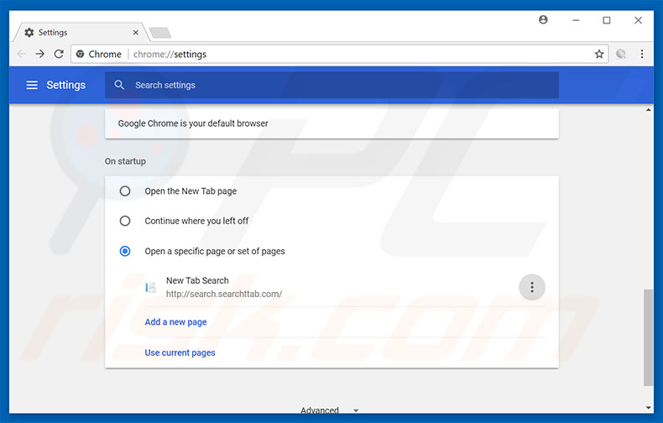The image size is (663, 423).
Task: Maximize the Chrome window
Action: [606, 20]
